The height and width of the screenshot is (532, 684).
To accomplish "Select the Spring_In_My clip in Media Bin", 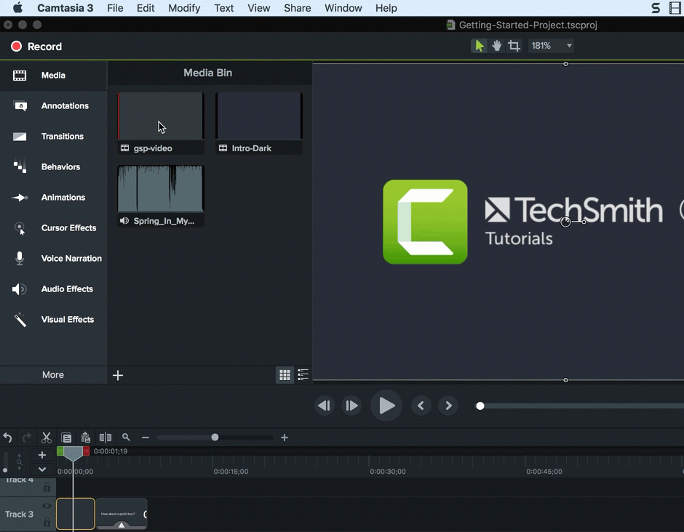I will coord(160,188).
